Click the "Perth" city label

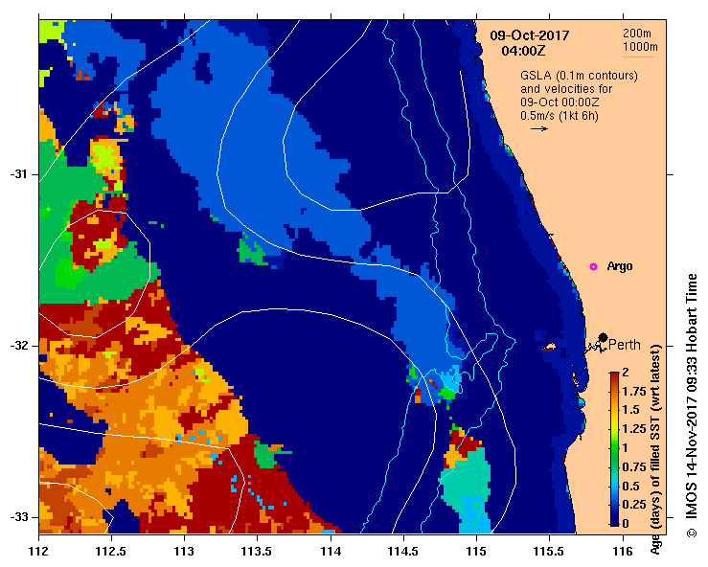(624, 345)
